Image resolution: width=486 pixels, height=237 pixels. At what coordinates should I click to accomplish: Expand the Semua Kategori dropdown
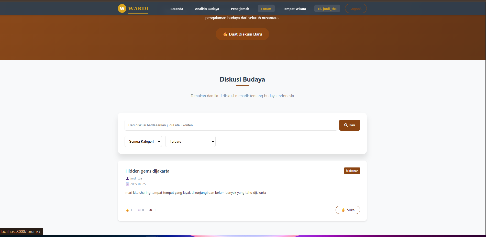143,141
